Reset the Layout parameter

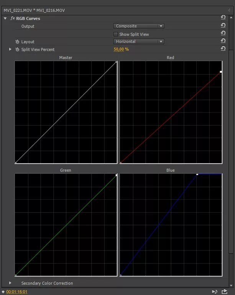(x=223, y=41)
